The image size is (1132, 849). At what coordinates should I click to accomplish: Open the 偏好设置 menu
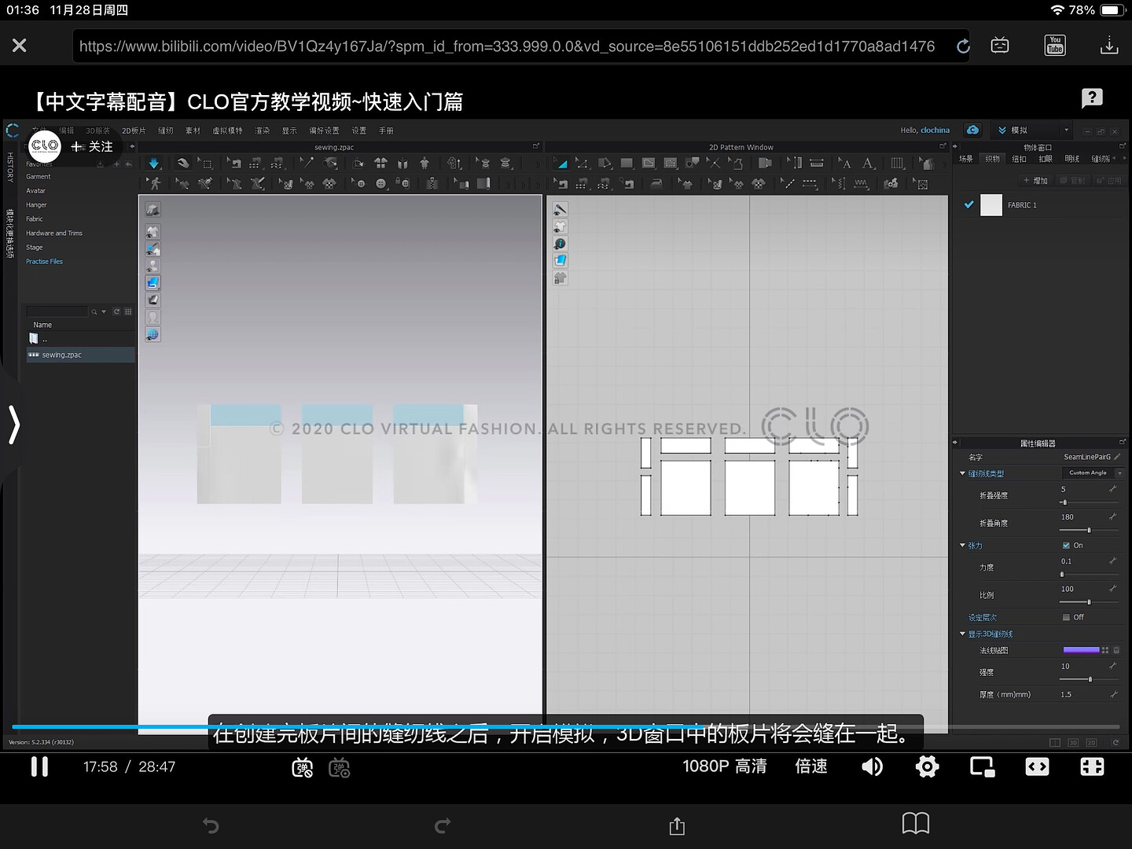pos(324,130)
